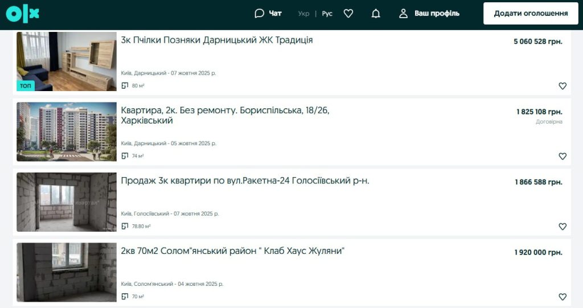Open the notifications bell
This screenshot has height=308, width=583.
pyautogui.click(x=376, y=14)
